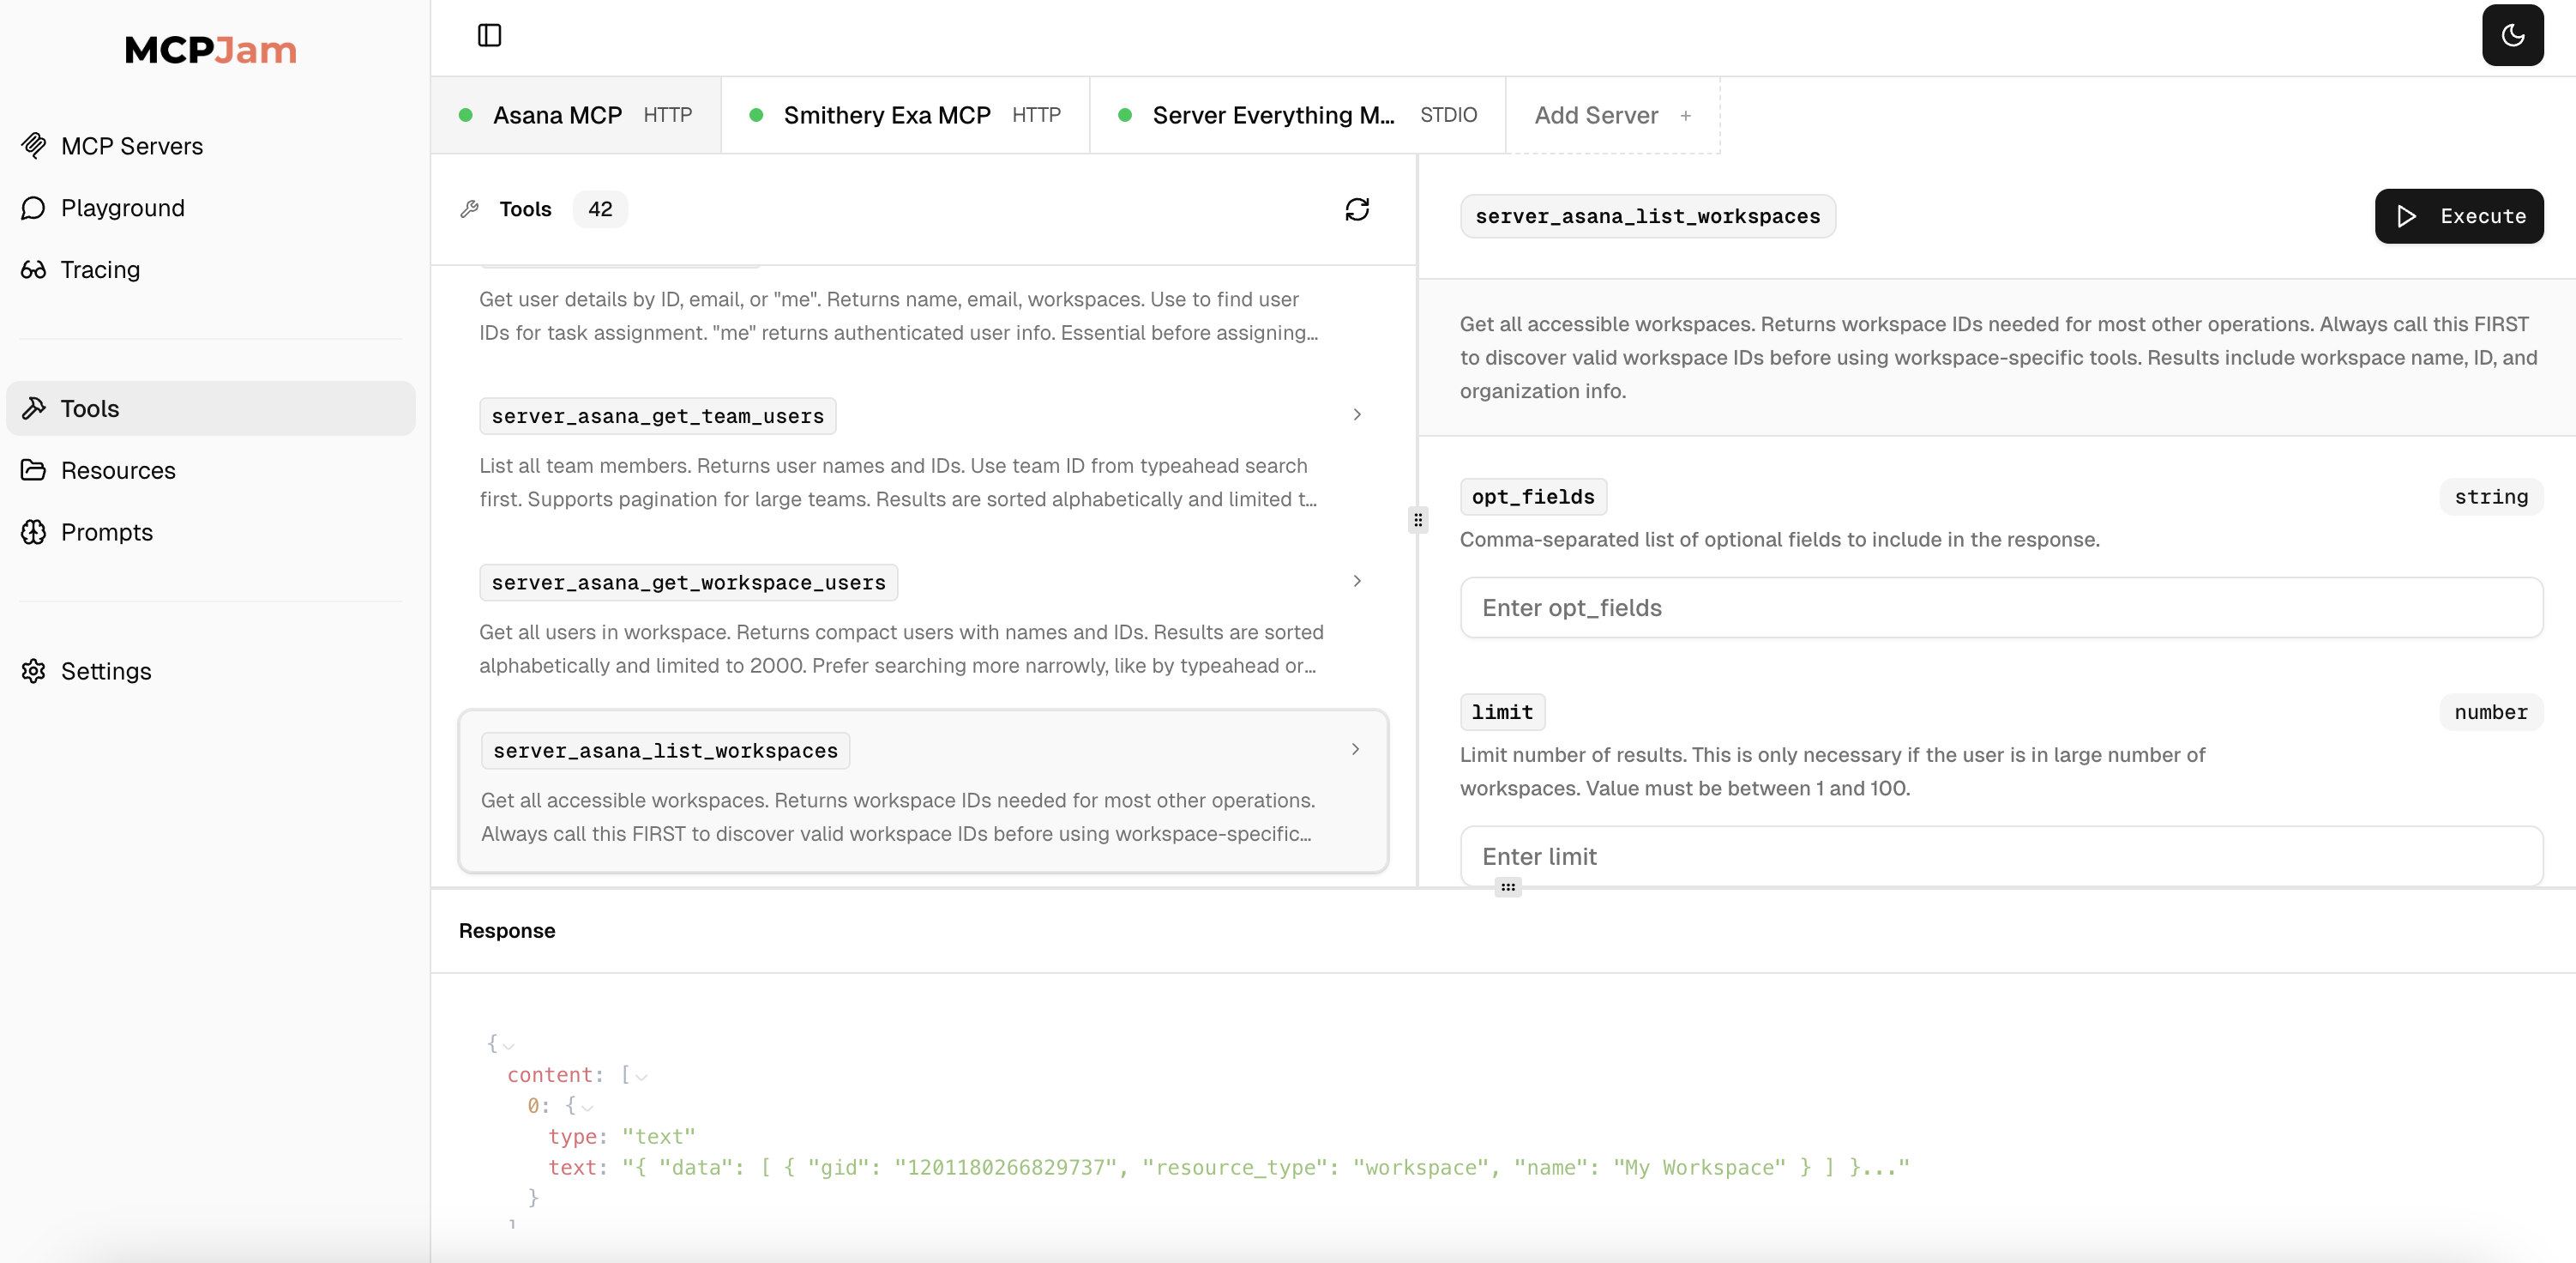
Task: Focus the opt_fields input field
Action: click(2000, 607)
